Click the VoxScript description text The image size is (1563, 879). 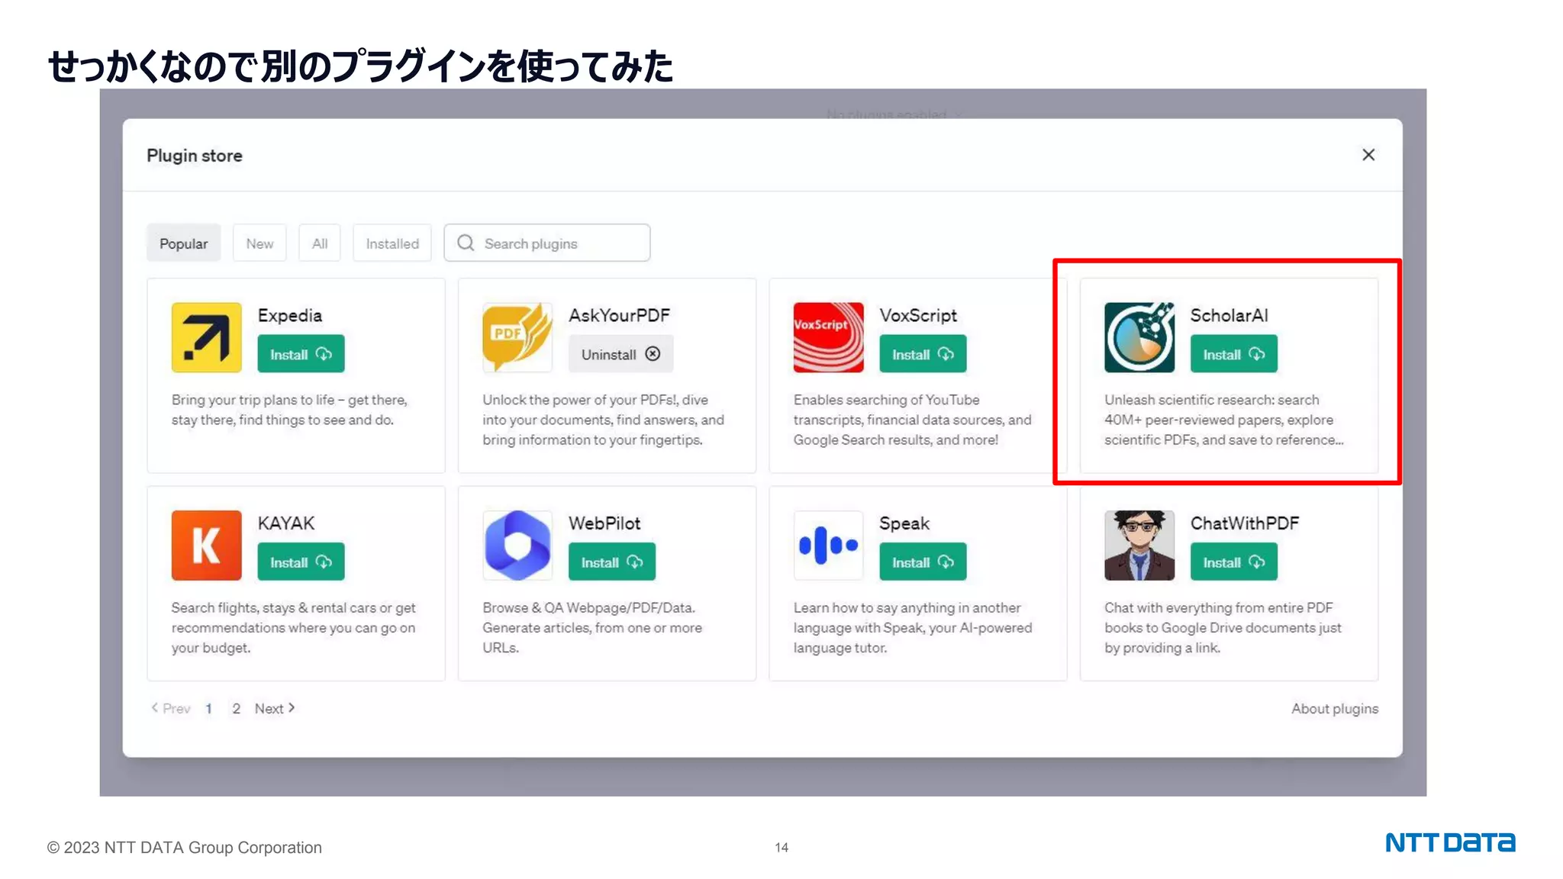click(x=912, y=420)
